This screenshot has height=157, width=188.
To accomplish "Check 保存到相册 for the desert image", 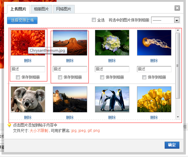I will 60,77.
